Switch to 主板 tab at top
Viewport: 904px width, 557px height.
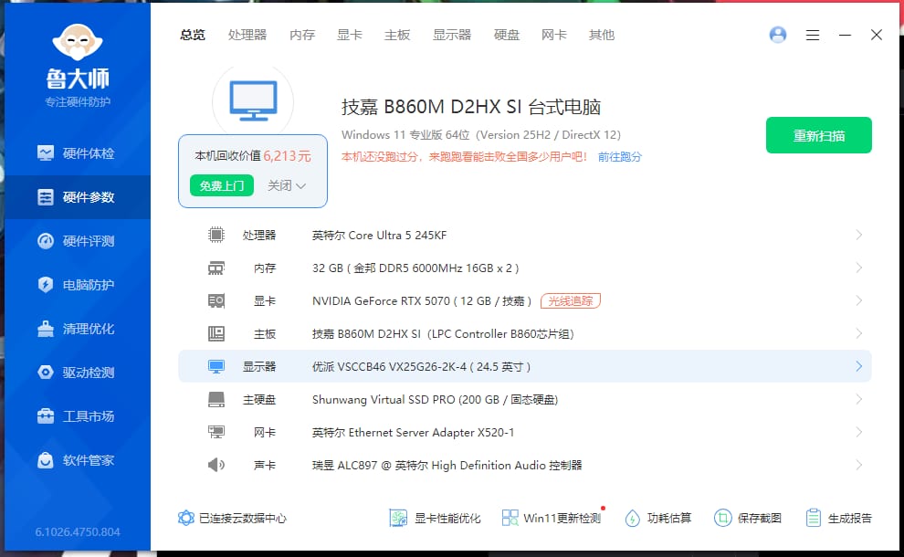(x=397, y=36)
